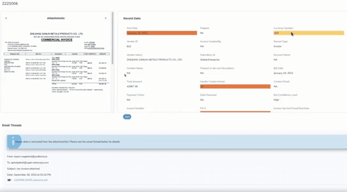Click the eye icon beside the PDF attachment
The height and width of the screenshot is (192, 347).
click(9, 180)
